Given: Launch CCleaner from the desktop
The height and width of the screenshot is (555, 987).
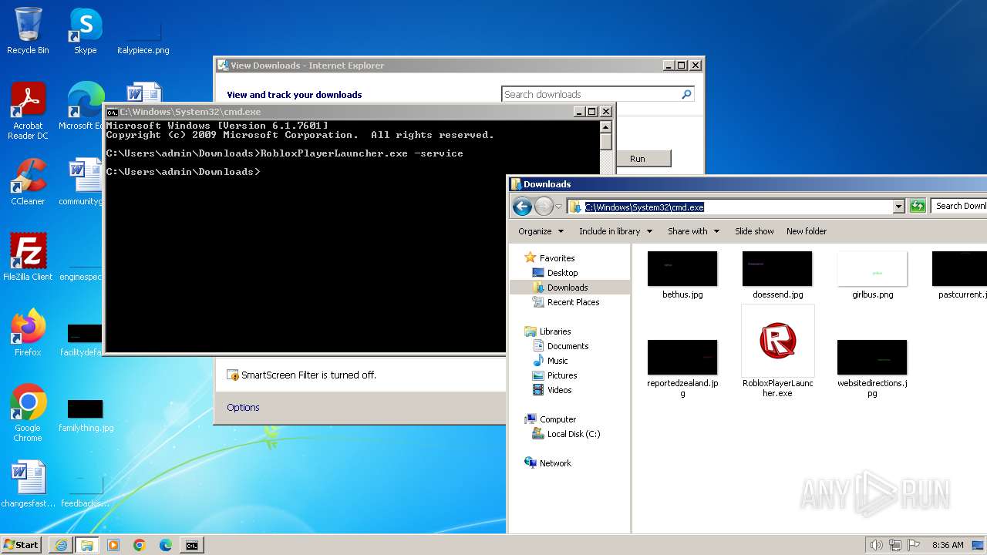Looking at the screenshot, I should pos(28,182).
